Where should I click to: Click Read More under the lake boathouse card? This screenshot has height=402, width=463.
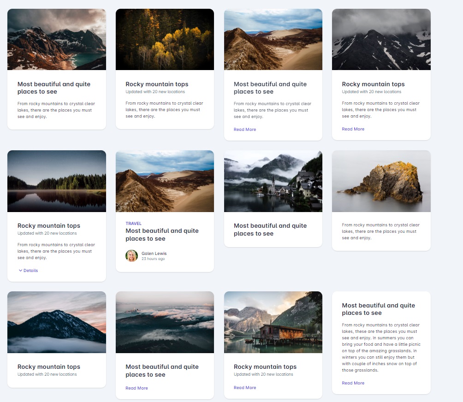[244, 388]
